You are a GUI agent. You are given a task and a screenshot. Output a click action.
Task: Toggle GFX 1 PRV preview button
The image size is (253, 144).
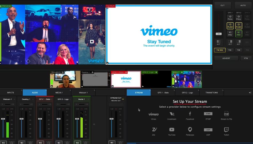(x=230, y=34)
